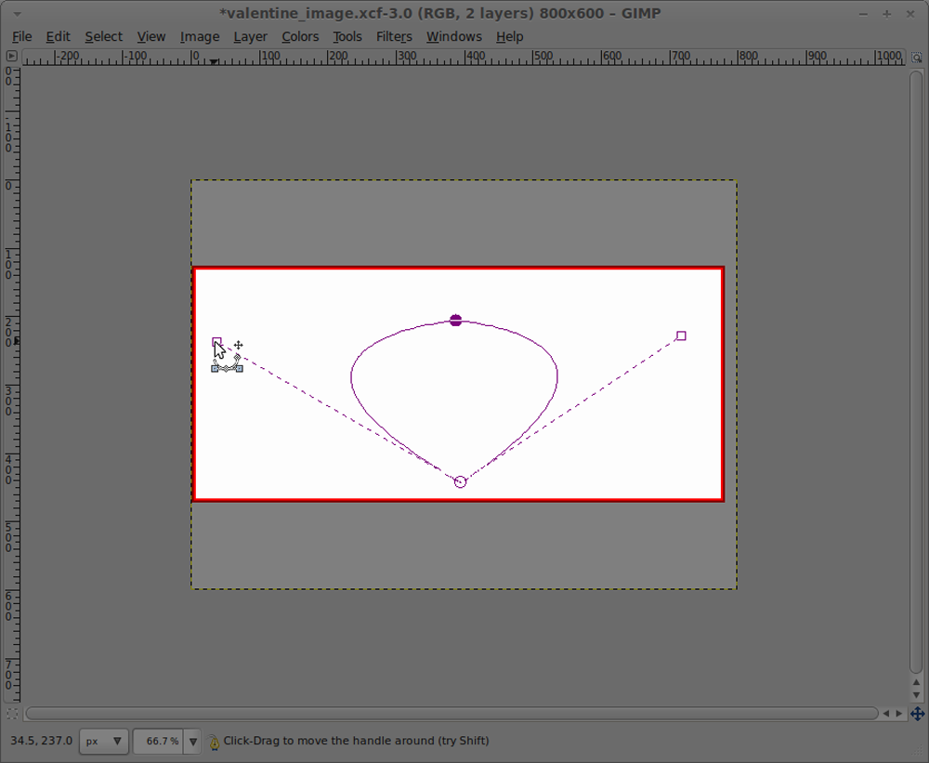Click the right arrow of the horizontal scrollbar
This screenshot has width=929, height=763.
(x=899, y=713)
